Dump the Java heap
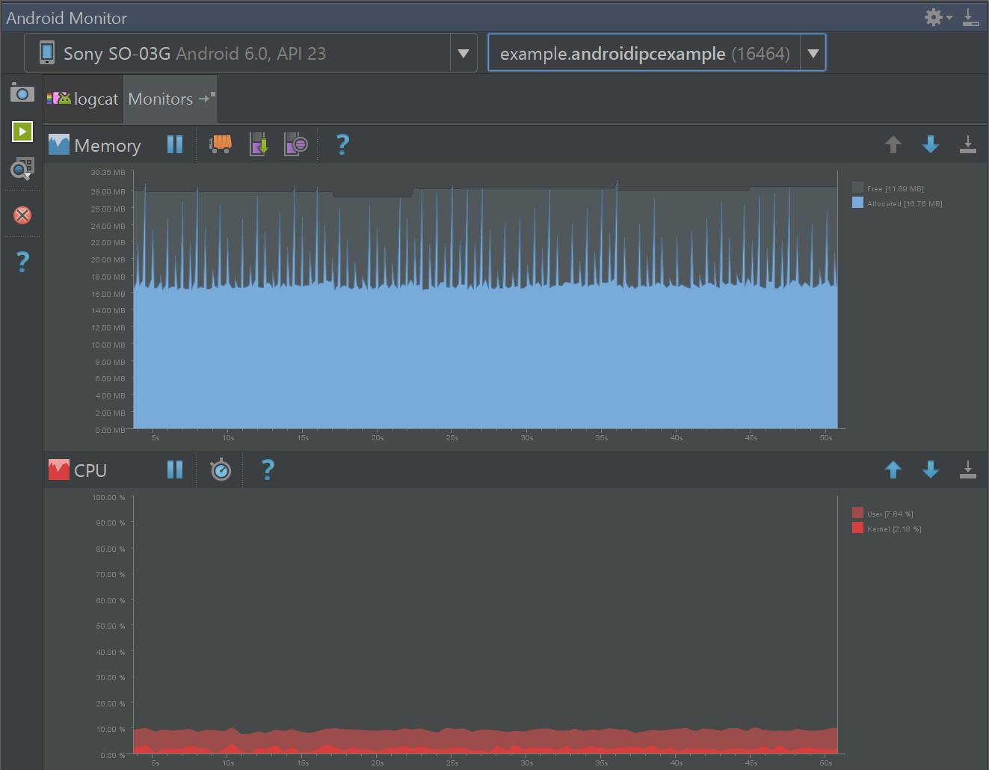 coord(259,144)
